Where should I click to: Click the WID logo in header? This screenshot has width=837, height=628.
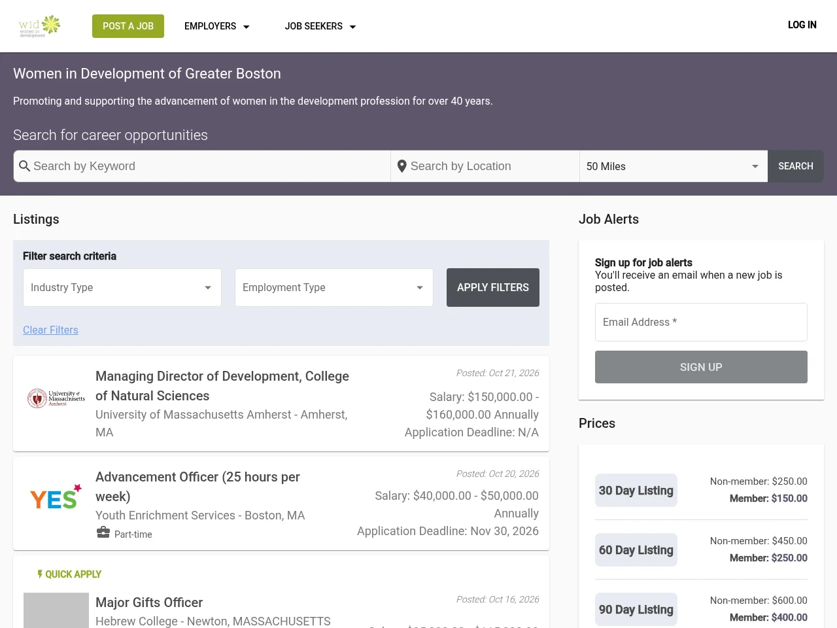(39, 26)
